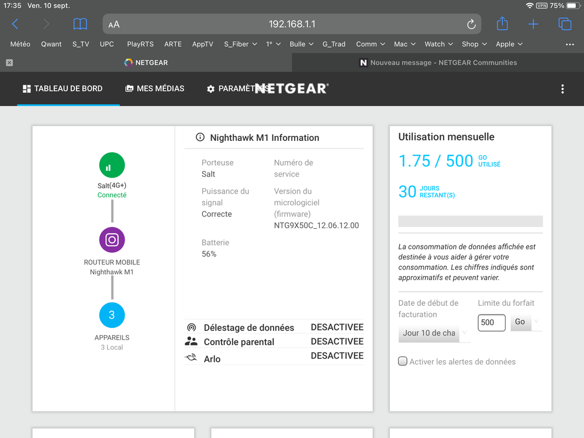Click Contrôle parental DESACTIVEE status
The height and width of the screenshot is (438, 584).
337,341
